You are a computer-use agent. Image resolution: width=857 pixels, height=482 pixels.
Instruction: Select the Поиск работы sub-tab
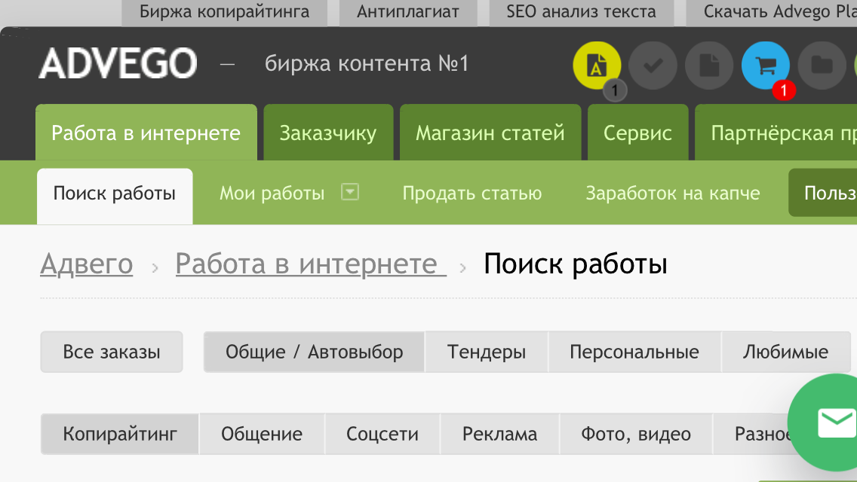[x=115, y=195]
